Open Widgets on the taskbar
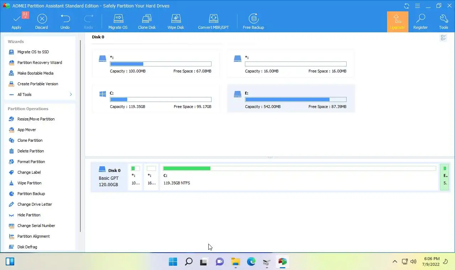 (10, 262)
